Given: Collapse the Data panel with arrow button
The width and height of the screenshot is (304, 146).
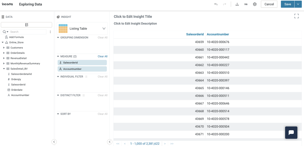Looking at the screenshot, I should (x=54, y=142).
